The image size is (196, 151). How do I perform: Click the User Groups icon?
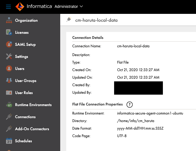(x=9, y=80)
